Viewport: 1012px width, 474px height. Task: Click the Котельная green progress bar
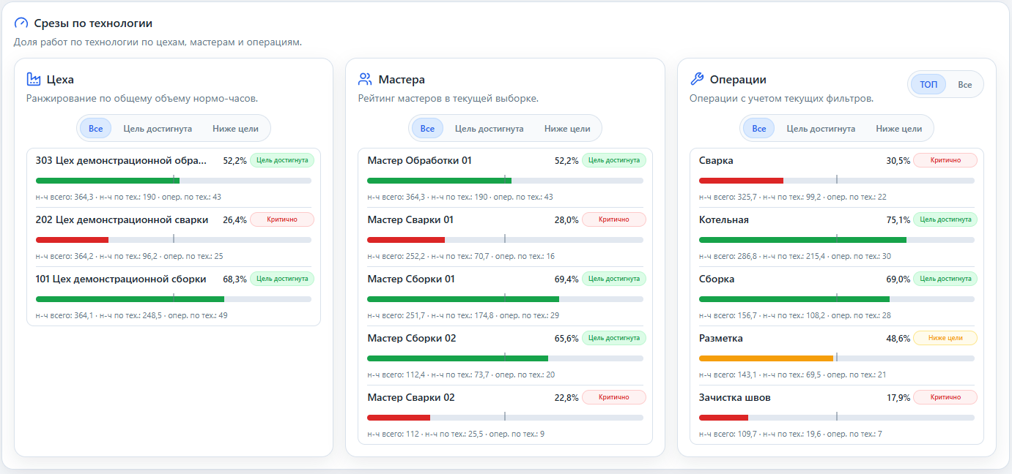pos(802,240)
